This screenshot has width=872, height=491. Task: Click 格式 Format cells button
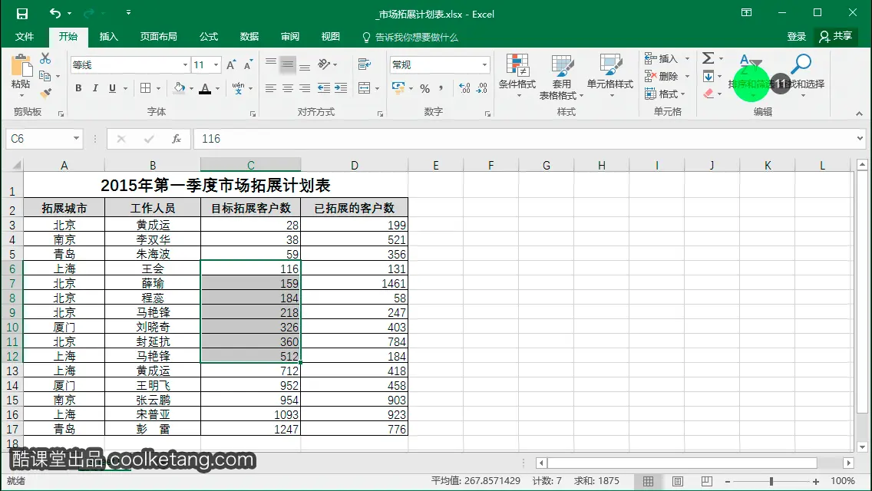pyautogui.click(x=665, y=94)
